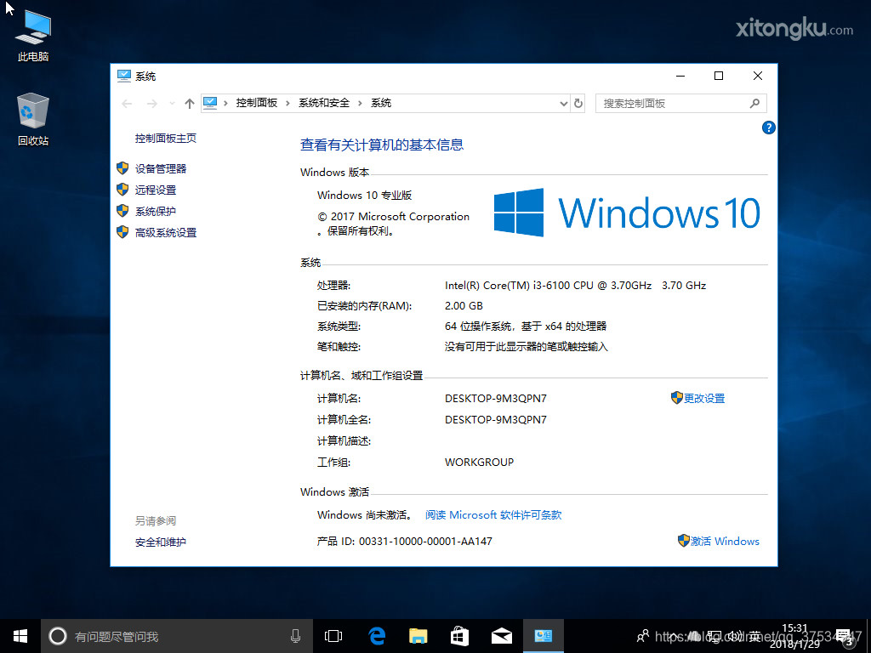Viewport: 871px width, 653px height.
Task: Open the People icon in the tray
Action: (643, 636)
